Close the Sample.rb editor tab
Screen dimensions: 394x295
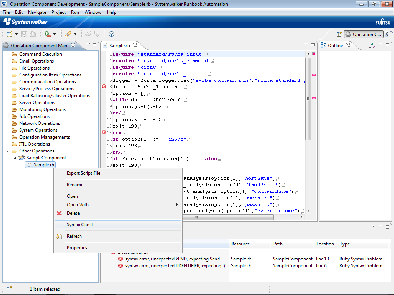pos(135,45)
